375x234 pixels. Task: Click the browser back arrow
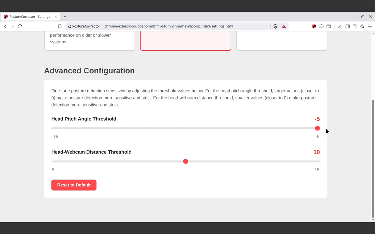coord(5,26)
